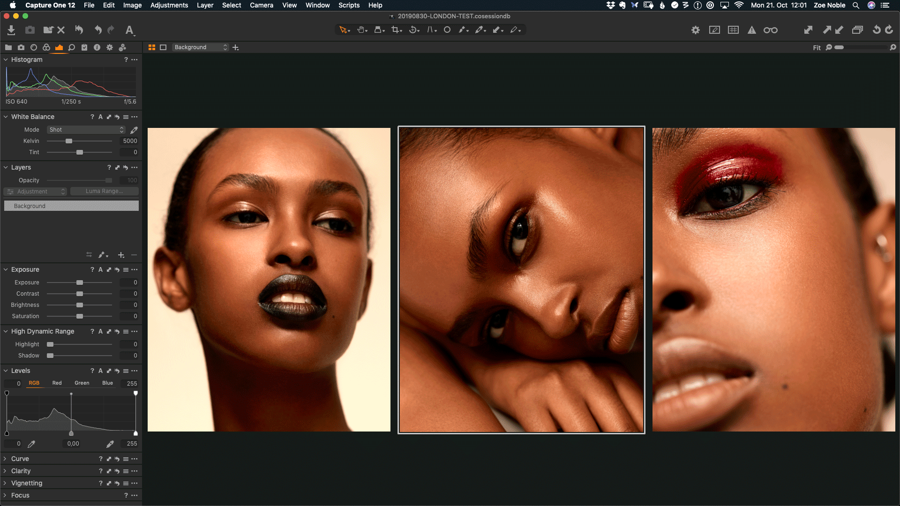
Task: Toggle the grid overlay icon
Action: (x=733, y=30)
